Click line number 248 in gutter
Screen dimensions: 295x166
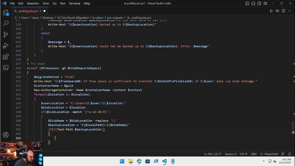(18, 68)
